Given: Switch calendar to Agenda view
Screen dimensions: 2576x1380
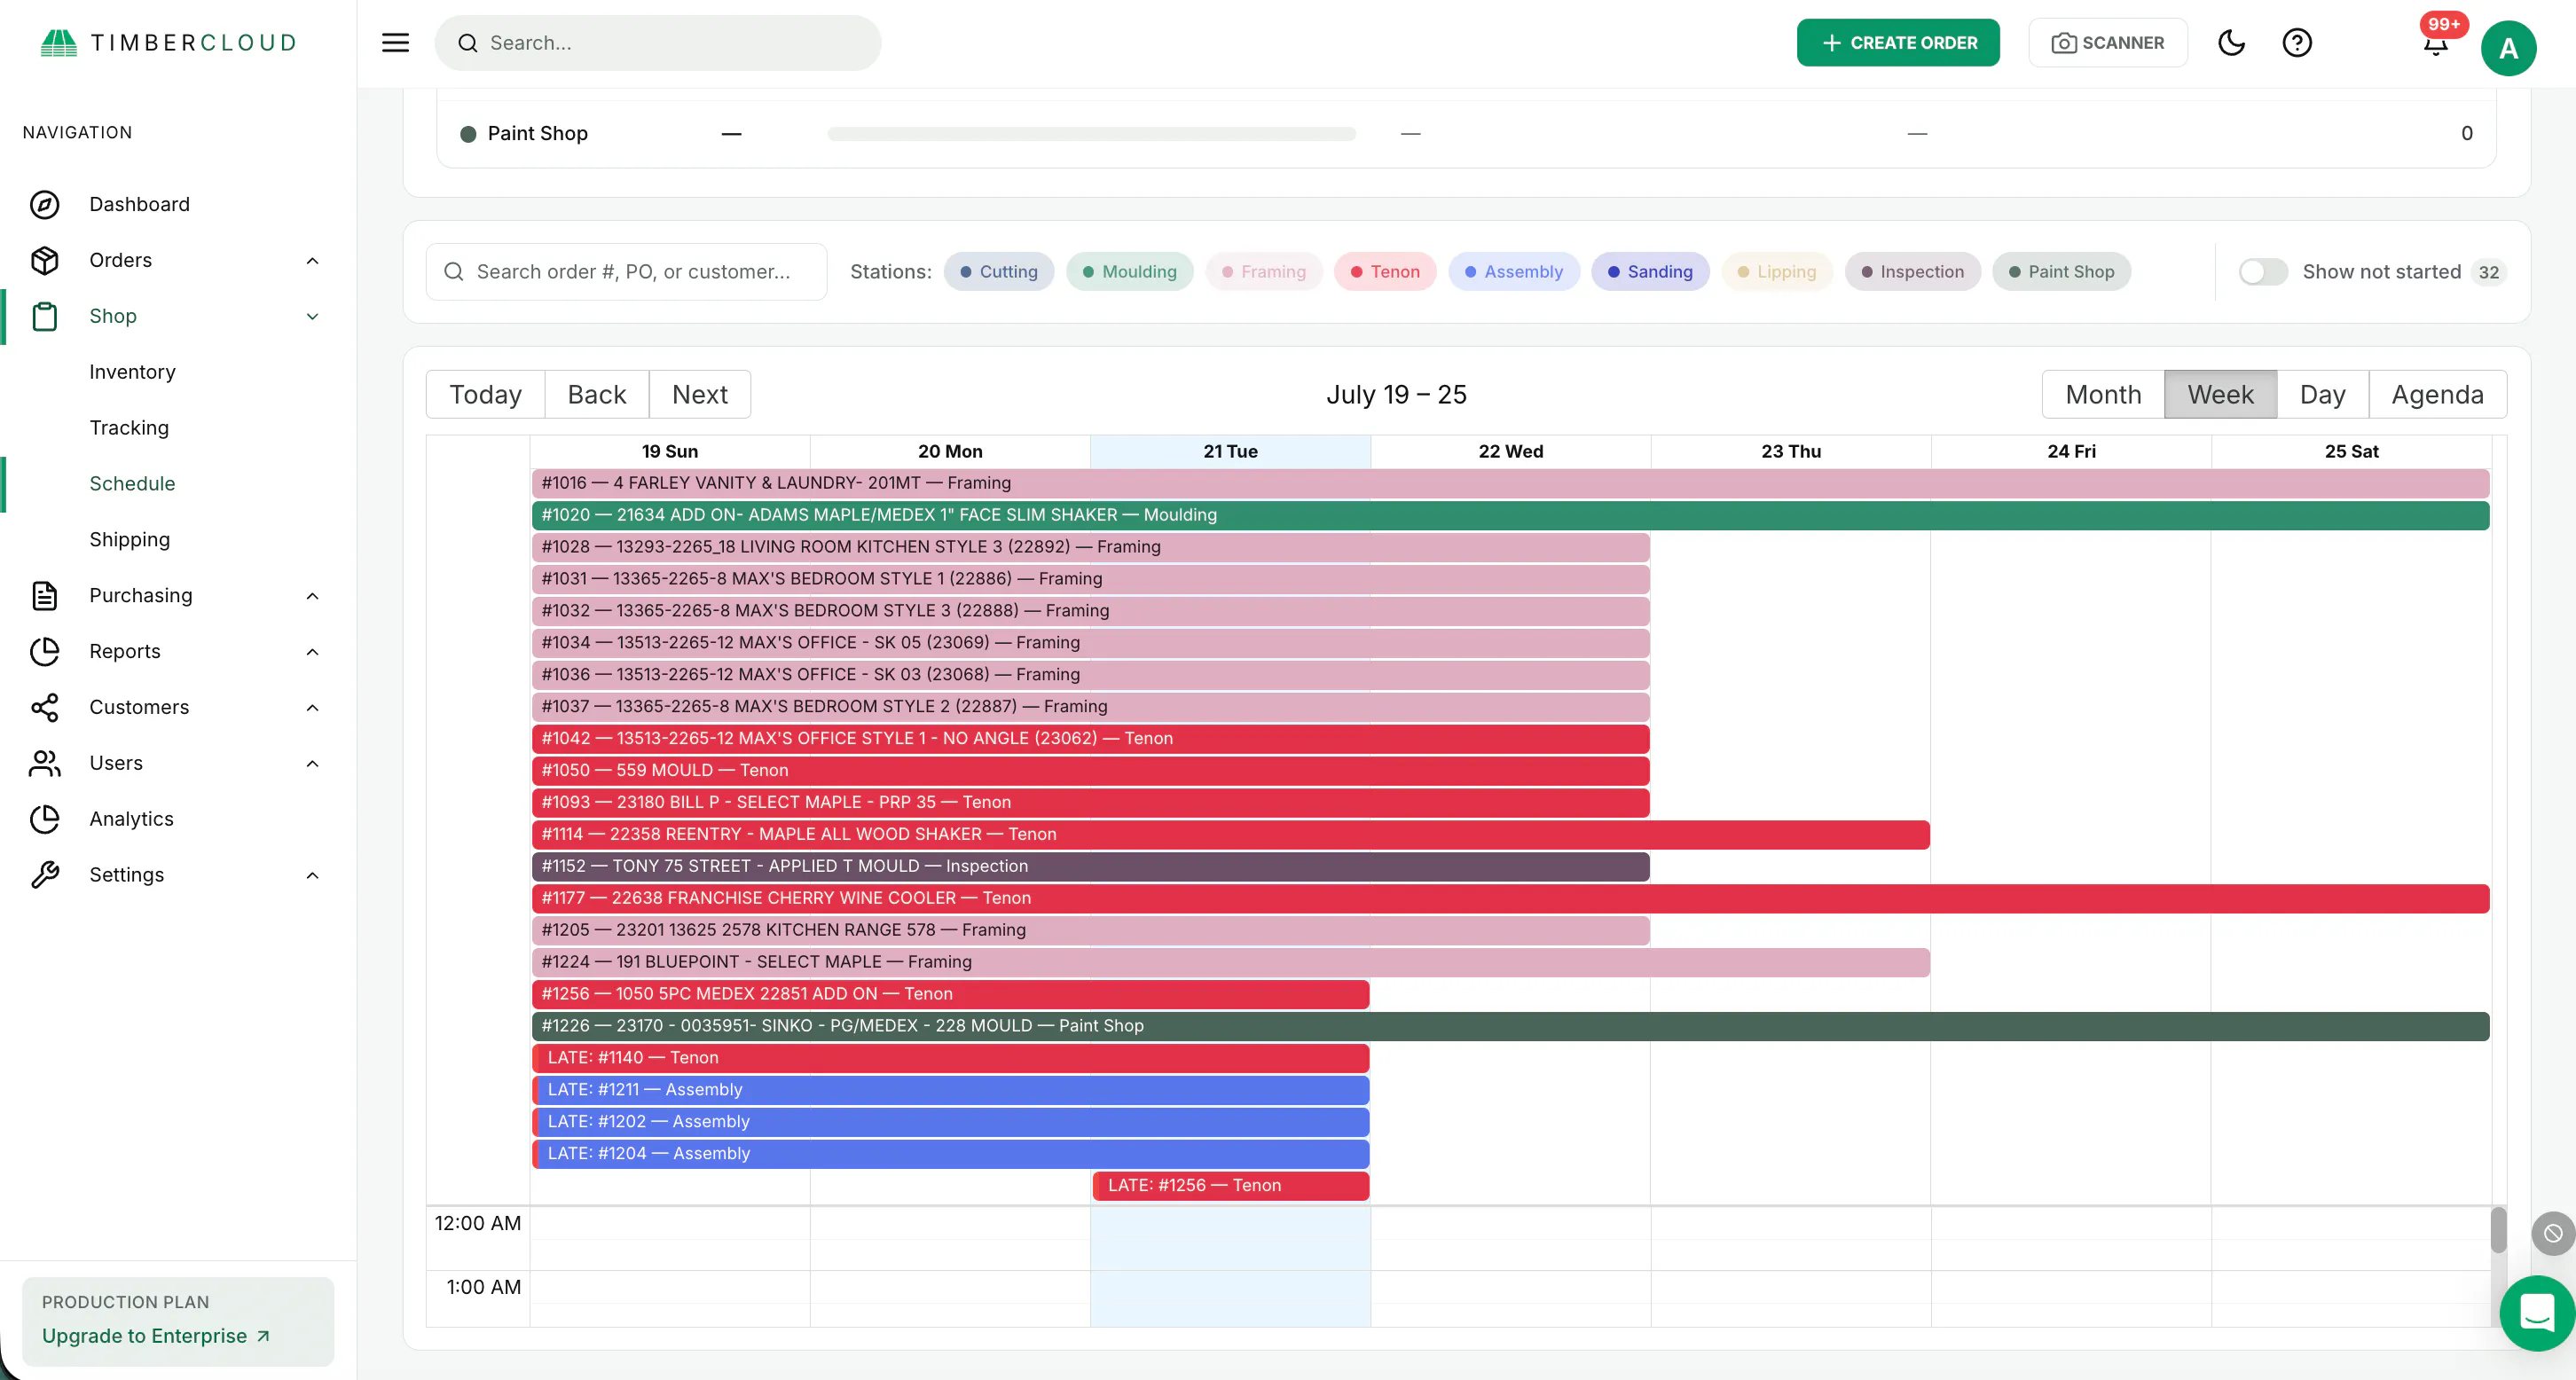Looking at the screenshot, I should [2437, 394].
